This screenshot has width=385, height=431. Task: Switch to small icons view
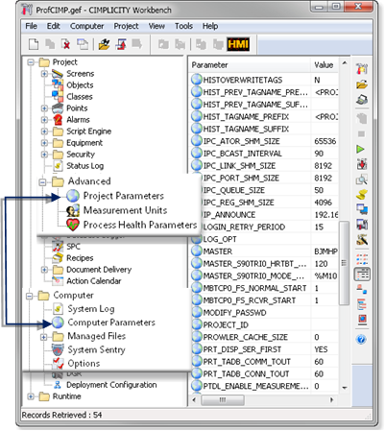(362, 259)
